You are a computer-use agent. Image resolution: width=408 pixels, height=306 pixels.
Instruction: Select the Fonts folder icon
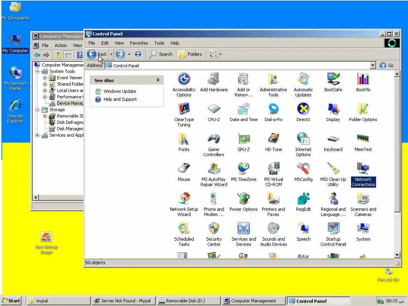pyautogui.click(x=184, y=142)
